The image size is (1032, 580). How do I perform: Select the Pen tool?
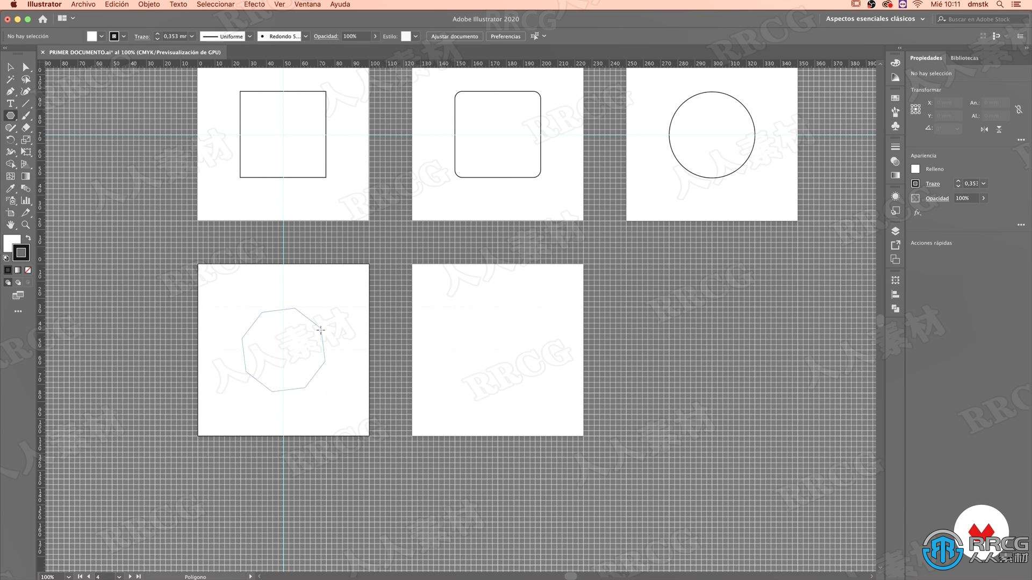pyautogui.click(x=10, y=91)
